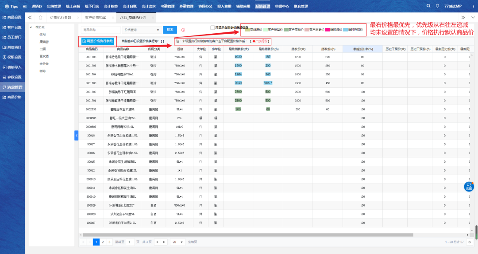Switch to 客户价格档案 tab
The height and width of the screenshot is (254, 478).
pos(95,17)
